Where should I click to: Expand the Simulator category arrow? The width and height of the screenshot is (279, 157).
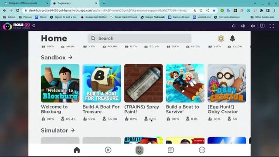click(73, 130)
